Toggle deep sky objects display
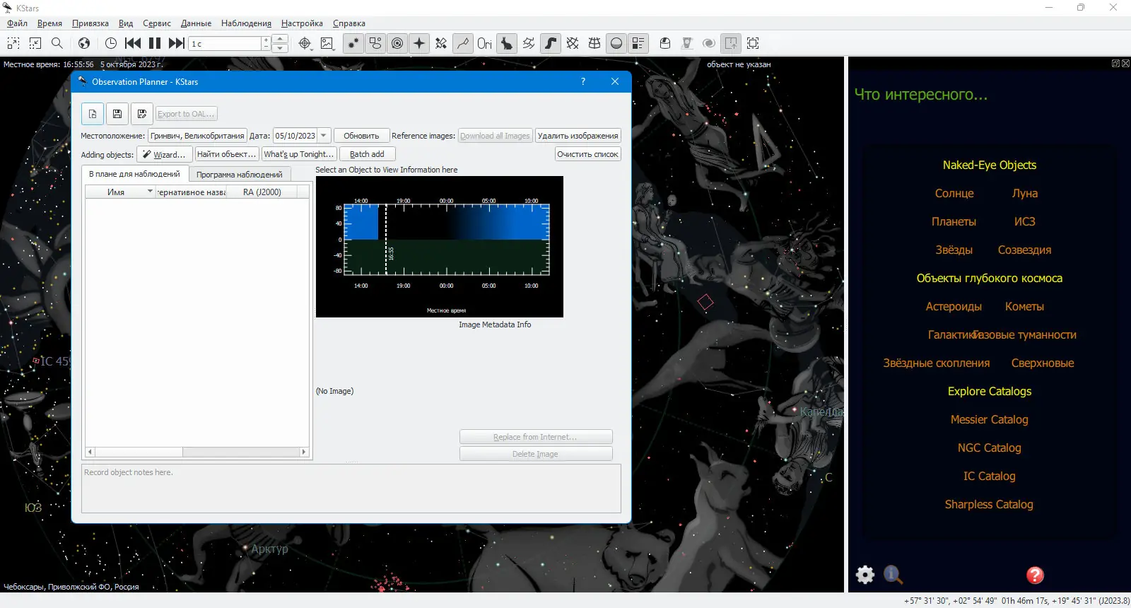Image resolution: width=1131 pixels, height=608 pixels. (x=375, y=43)
